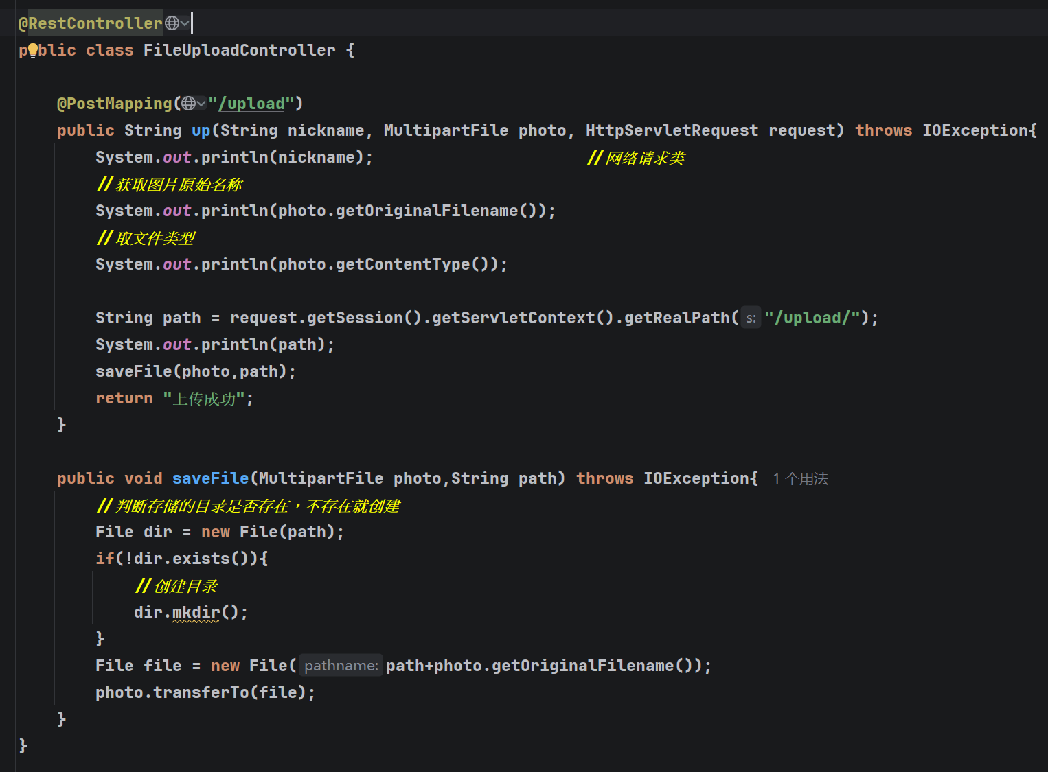
Task: Click the underlined mkdir method call
Action: [x=196, y=612]
